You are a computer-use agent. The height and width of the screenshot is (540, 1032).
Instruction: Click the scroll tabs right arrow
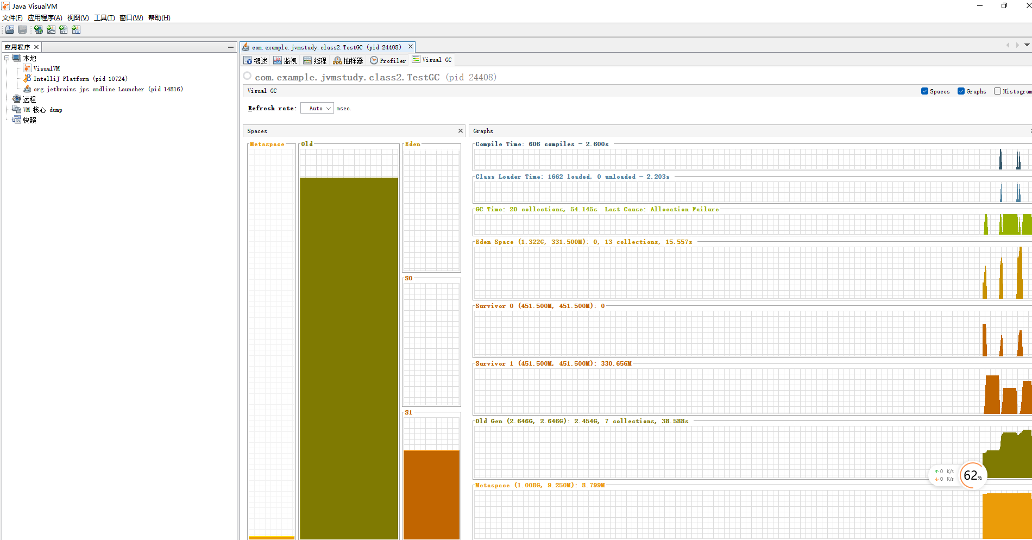[1017, 45]
